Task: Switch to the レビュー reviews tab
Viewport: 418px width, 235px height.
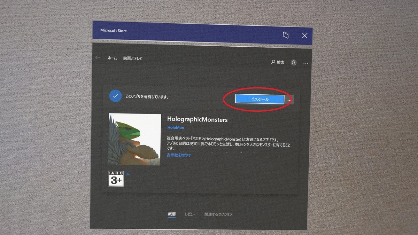Action: [x=190, y=214]
